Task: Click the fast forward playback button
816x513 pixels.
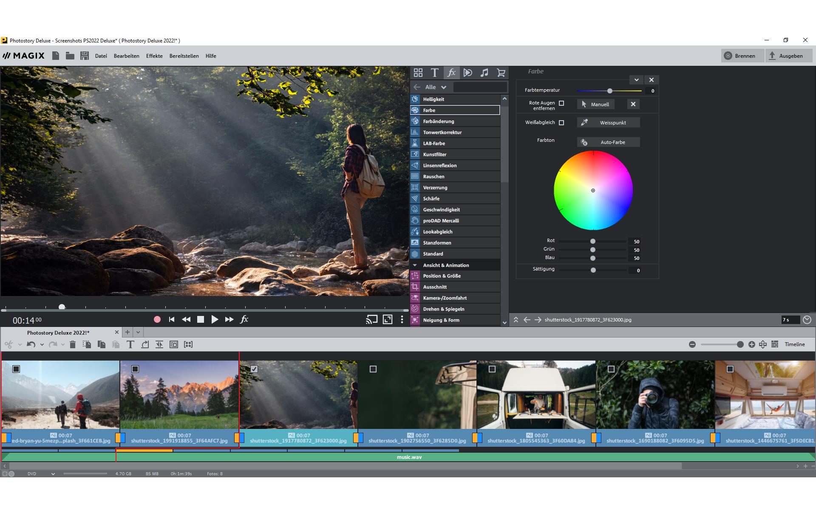Action: (229, 319)
